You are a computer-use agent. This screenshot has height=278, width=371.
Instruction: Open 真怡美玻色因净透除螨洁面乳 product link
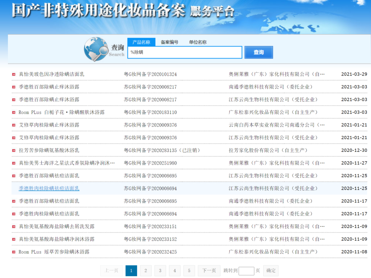click(x=51, y=74)
